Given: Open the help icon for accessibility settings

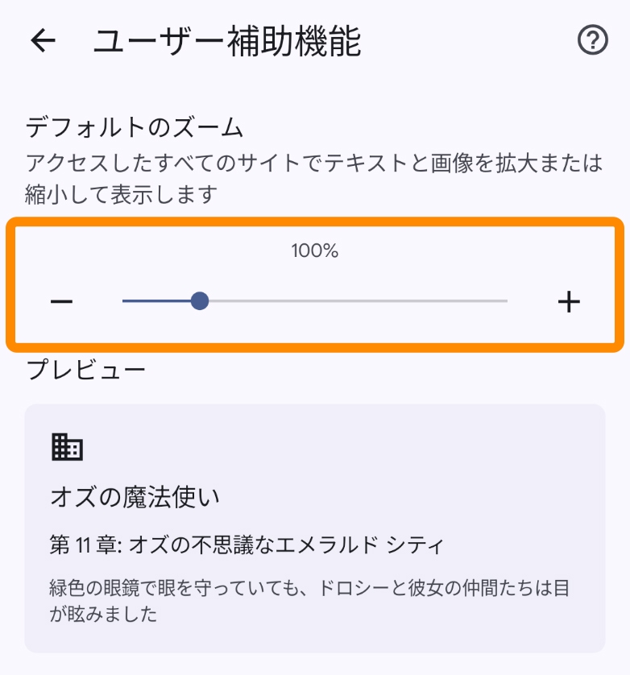Looking at the screenshot, I should [x=594, y=39].
